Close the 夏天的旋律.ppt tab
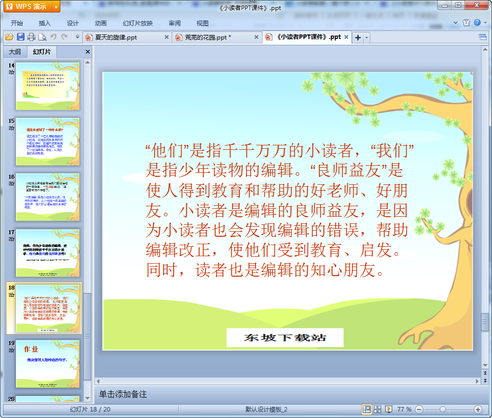Screen dimensions: 492x418 tap(167, 37)
